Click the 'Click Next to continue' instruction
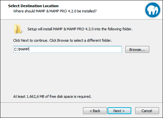Viewport: 163px width, 118px height. 63,40
